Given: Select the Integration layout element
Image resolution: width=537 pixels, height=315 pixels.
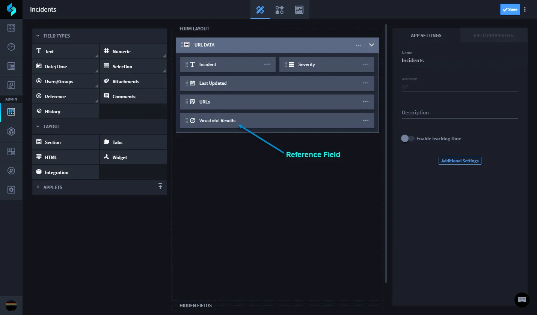Looking at the screenshot, I should click(x=66, y=172).
